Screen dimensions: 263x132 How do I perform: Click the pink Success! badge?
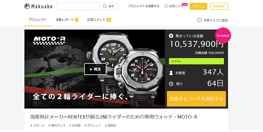223,36
